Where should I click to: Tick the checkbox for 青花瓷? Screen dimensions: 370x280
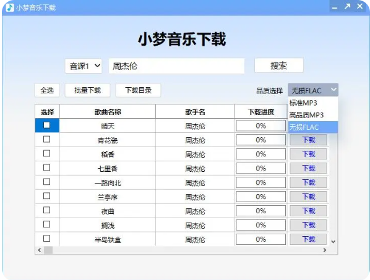tap(47, 139)
